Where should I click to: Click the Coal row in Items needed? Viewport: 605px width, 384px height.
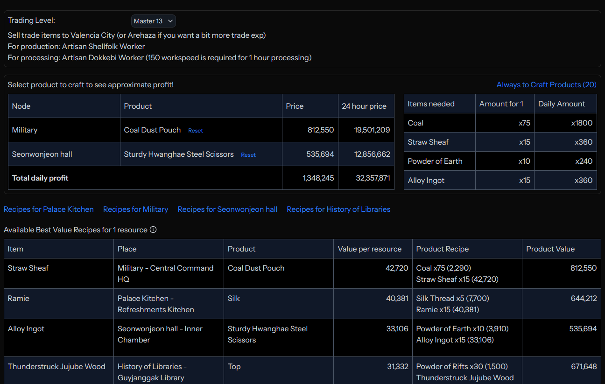tap(415, 123)
